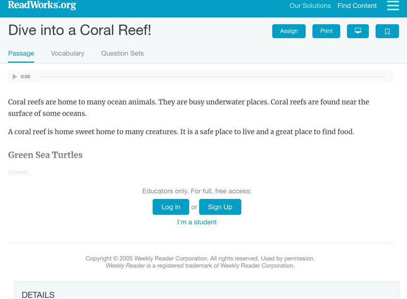This screenshot has height=299, width=407.
Task: Follow the "I'm a student" link
Action: click(197, 222)
